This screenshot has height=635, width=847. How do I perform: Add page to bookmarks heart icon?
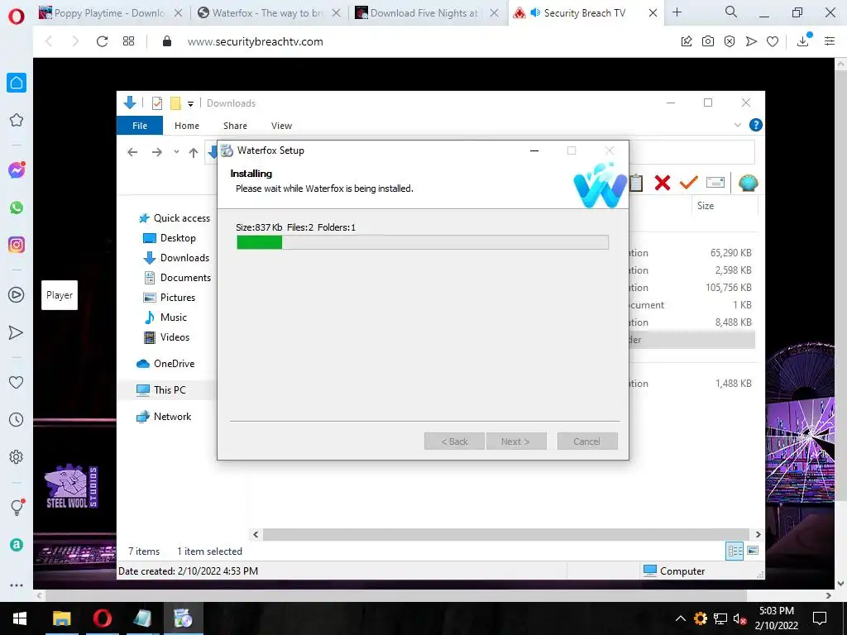773,41
